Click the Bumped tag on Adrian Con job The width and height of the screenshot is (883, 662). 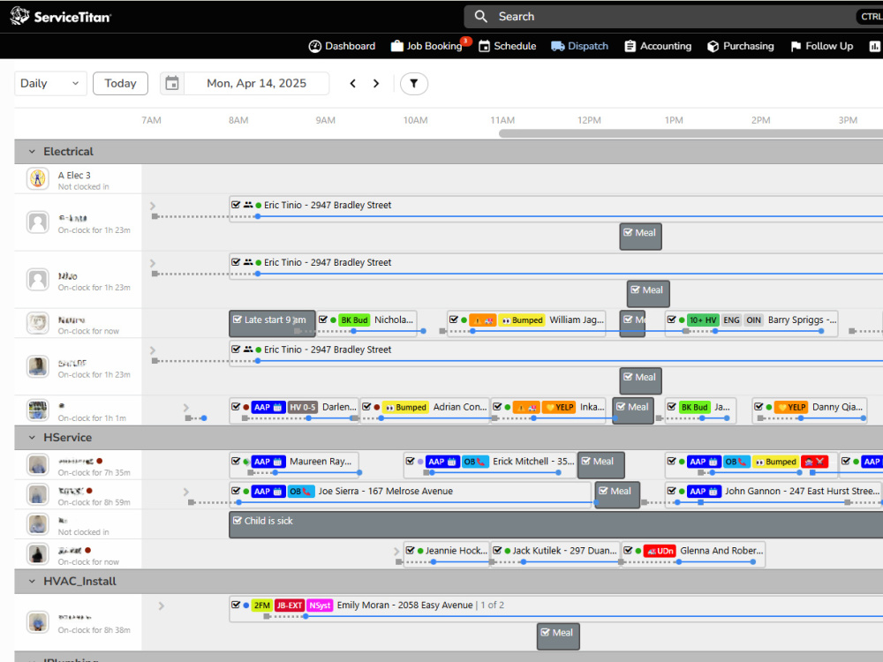pos(405,407)
